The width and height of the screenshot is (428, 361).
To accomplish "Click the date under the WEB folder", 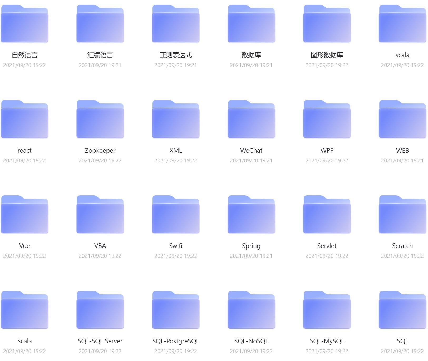I will (x=402, y=161).
